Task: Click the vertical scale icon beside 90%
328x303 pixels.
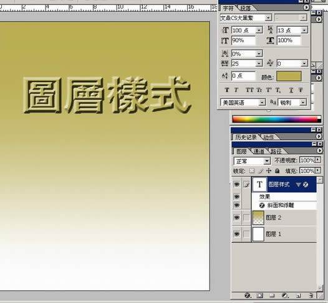Action: 225,40
